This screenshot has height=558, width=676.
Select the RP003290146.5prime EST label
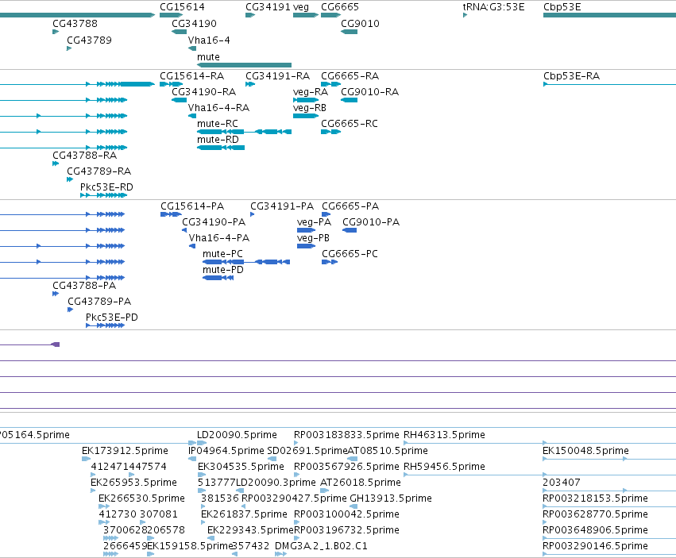(595, 546)
